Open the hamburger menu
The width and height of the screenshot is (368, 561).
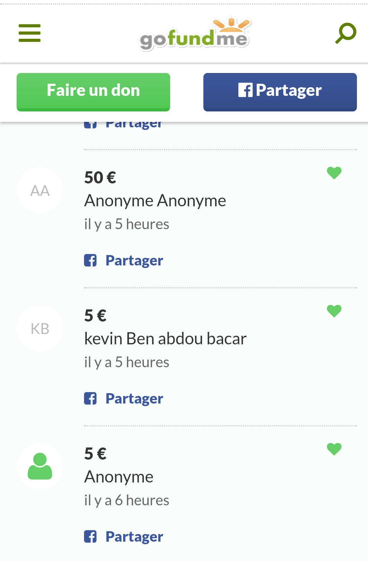pos(29,33)
